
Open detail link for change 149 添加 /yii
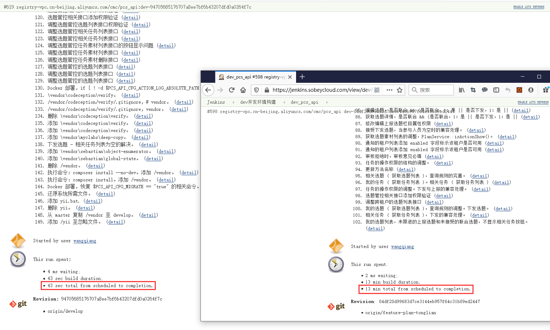pyautogui.click(x=116, y=222)
